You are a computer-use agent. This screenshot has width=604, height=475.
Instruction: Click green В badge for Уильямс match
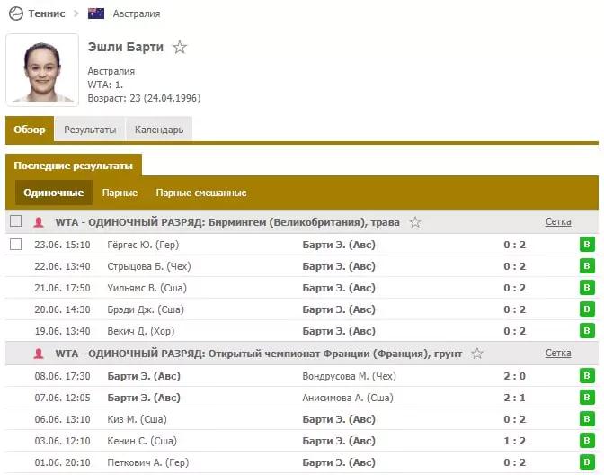[x=587, y=288]
